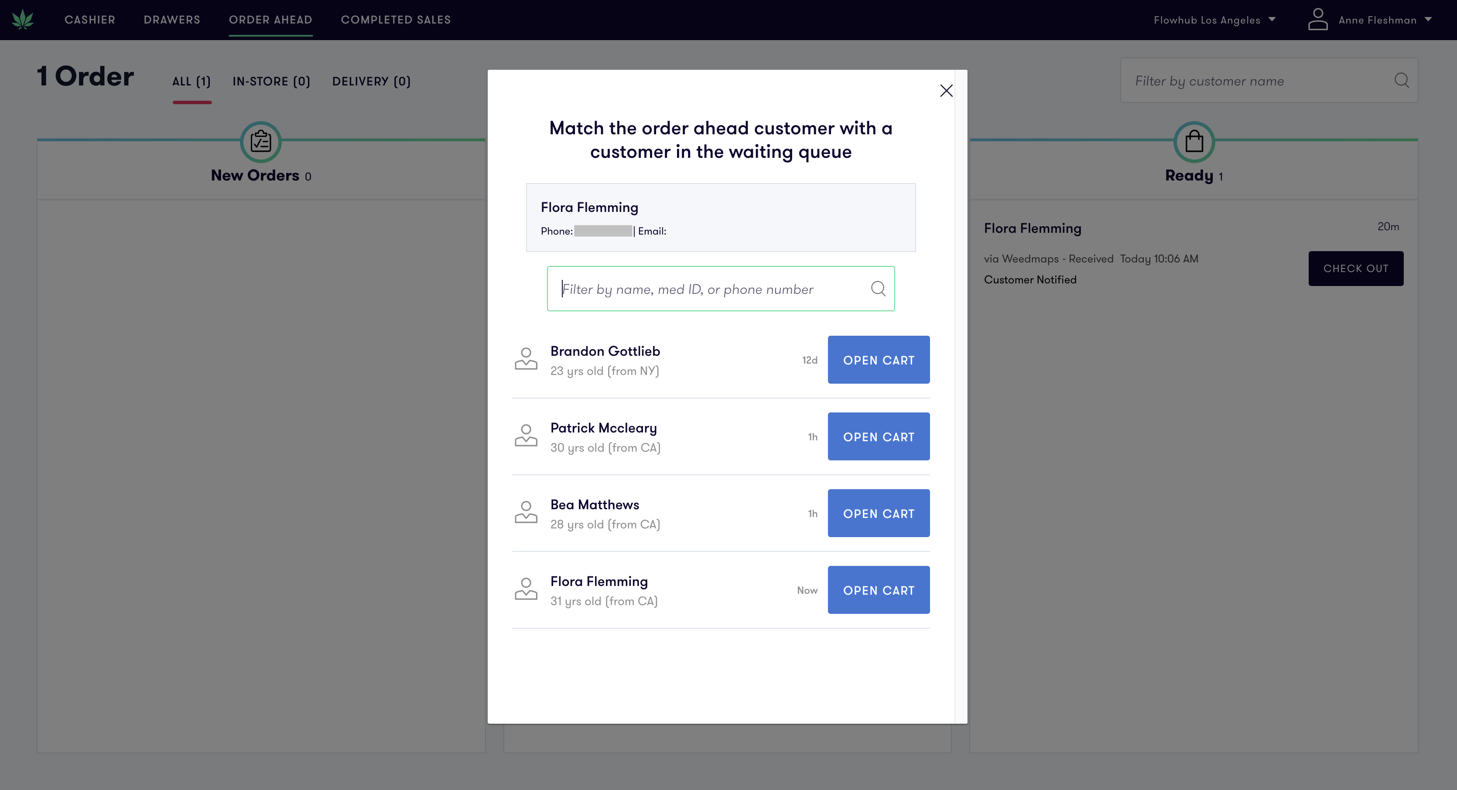
Task: Click the Flowhub leaf logo
Action: [23, 19]
